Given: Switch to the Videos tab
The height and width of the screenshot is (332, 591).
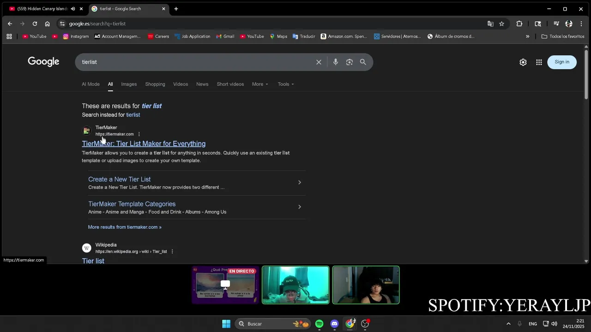Looking at the screenshot, I should point(181,84).
